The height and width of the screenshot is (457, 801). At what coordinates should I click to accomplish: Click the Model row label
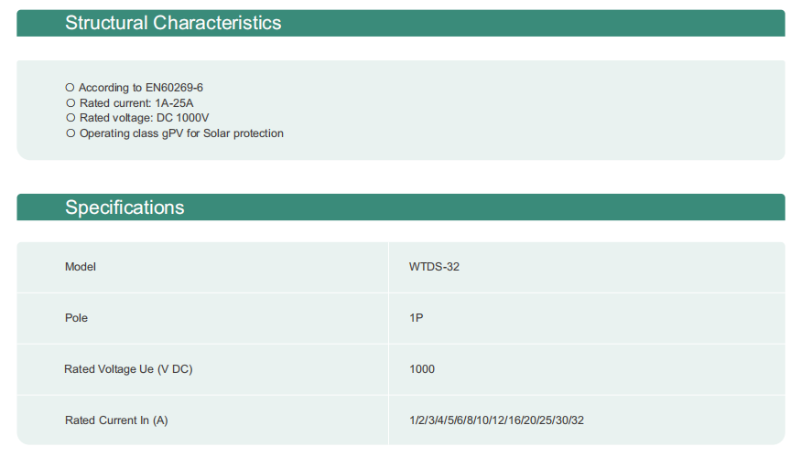[x=81, y=267]
